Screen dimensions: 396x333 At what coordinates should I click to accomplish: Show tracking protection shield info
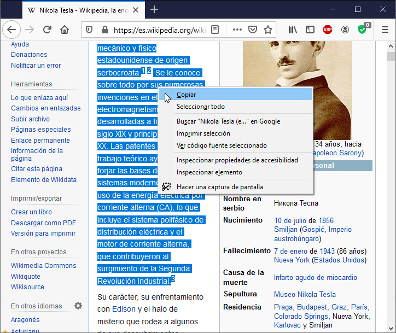click(89, 30)
